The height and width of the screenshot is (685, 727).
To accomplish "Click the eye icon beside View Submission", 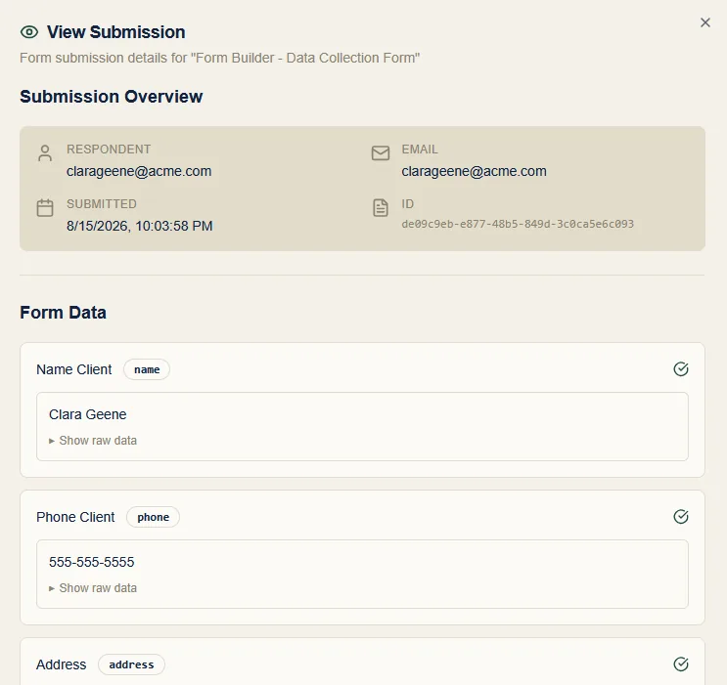I will click(x=29, y=32).
